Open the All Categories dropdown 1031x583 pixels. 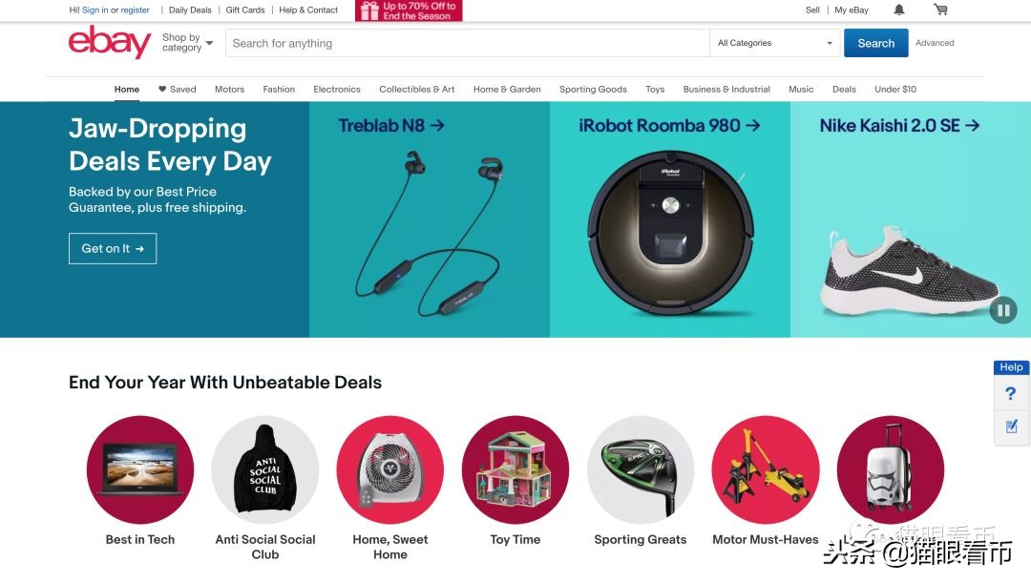tap(775, 43)
